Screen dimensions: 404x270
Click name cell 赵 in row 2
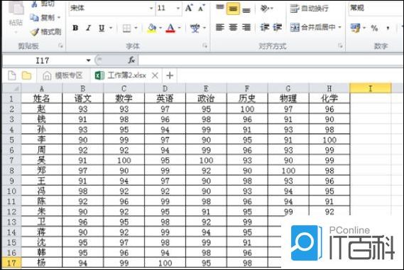click(42, 109)
